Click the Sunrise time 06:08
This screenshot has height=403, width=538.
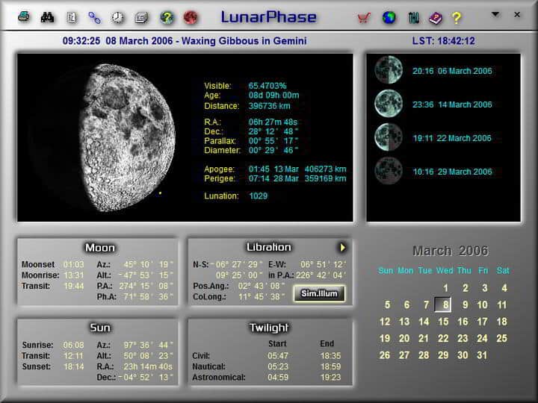tap(73, 345)
